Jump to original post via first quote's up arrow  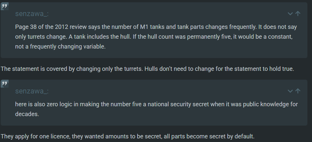tap(298, 13)
